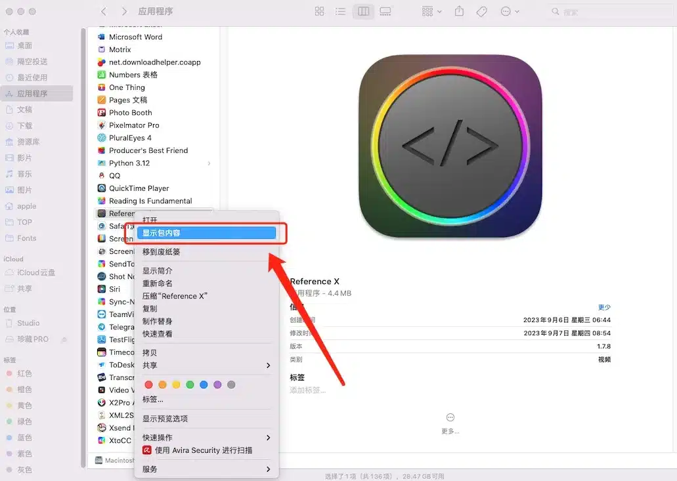Click the 更少 link in preview info
Image resolution: width=677 pixels, height=481 pixels.
click(604, 307)
